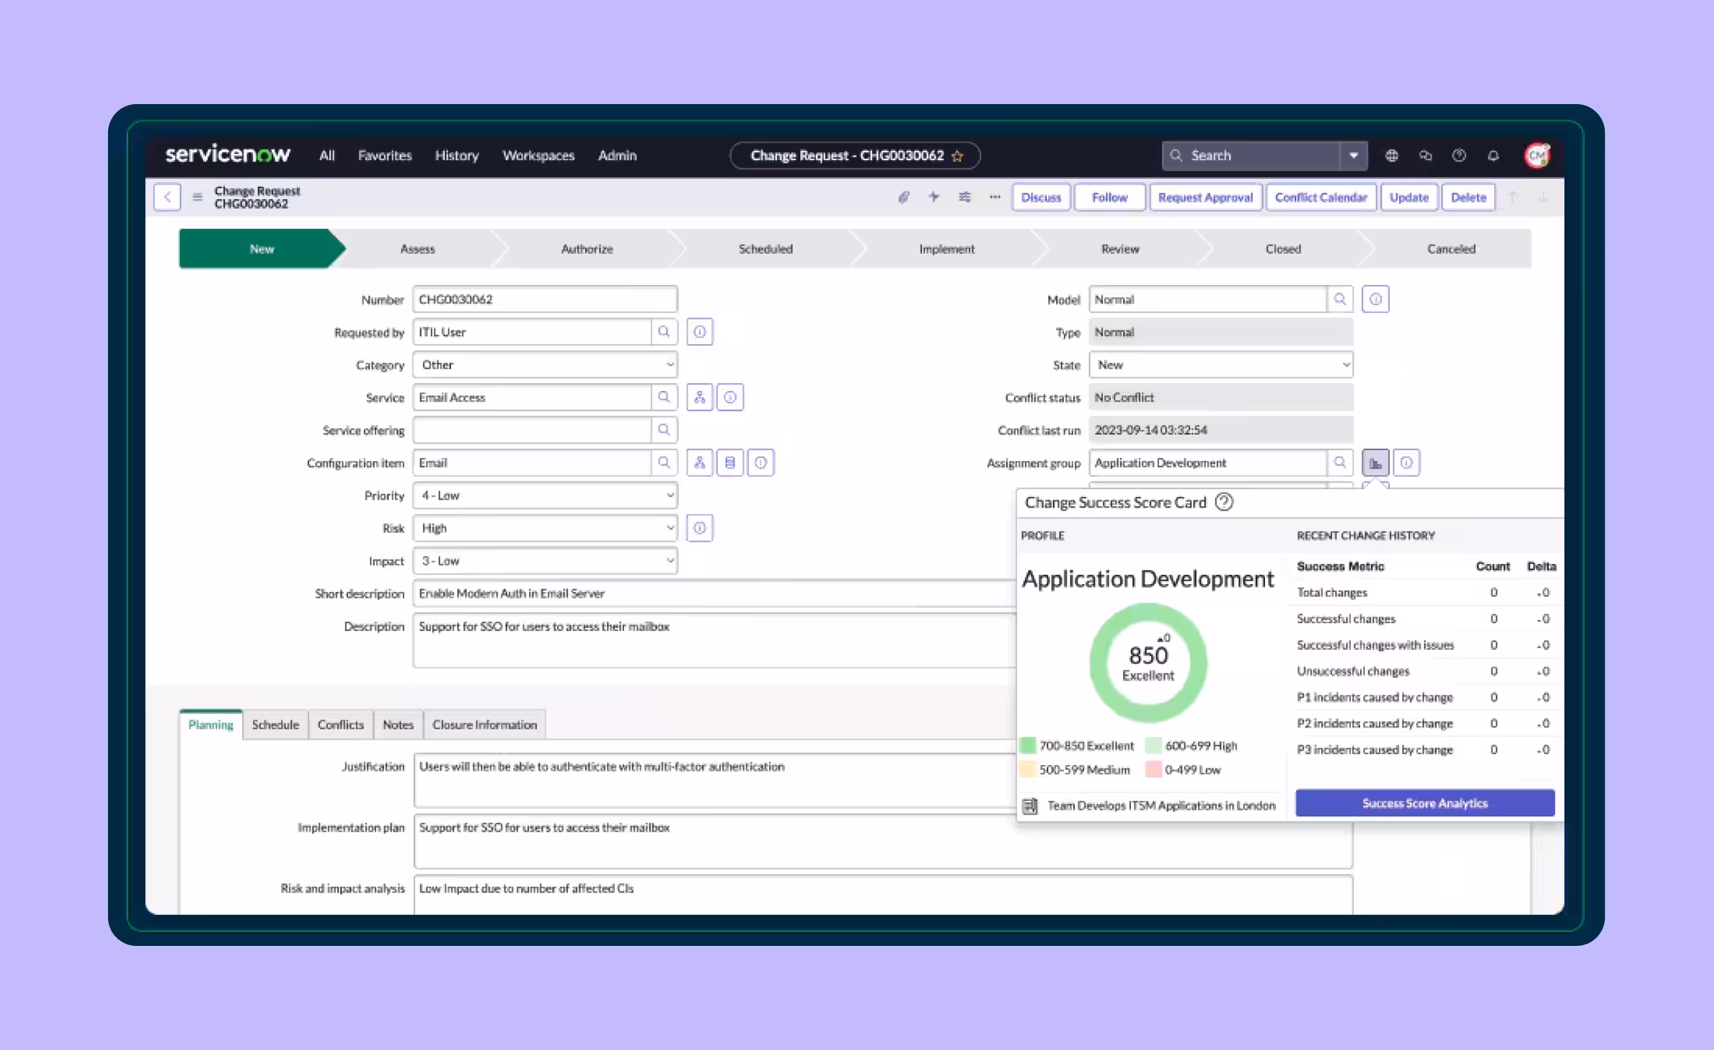Look up Assignment group with magnifier
The height and width of the screenshot is (1050, 1714).
(1340, 463)
